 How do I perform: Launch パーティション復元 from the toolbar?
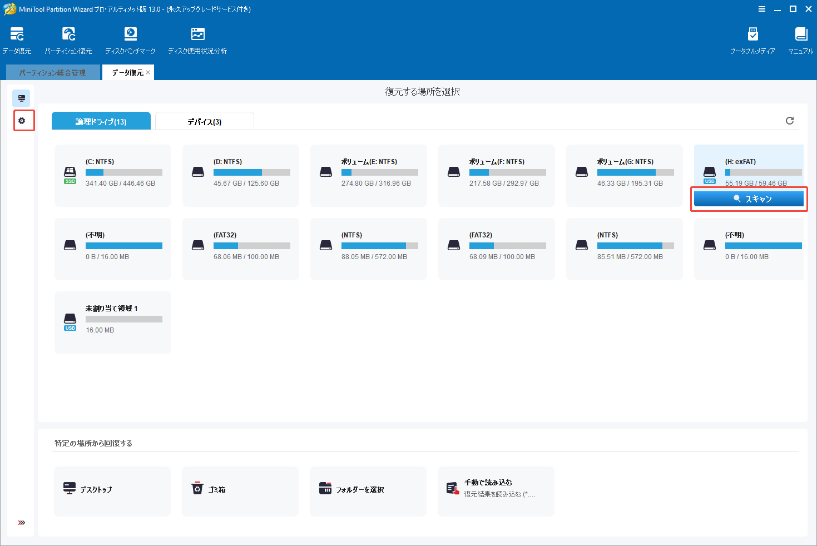coord(68,41)
